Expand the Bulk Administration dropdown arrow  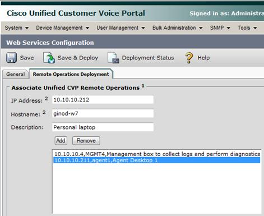201,28
